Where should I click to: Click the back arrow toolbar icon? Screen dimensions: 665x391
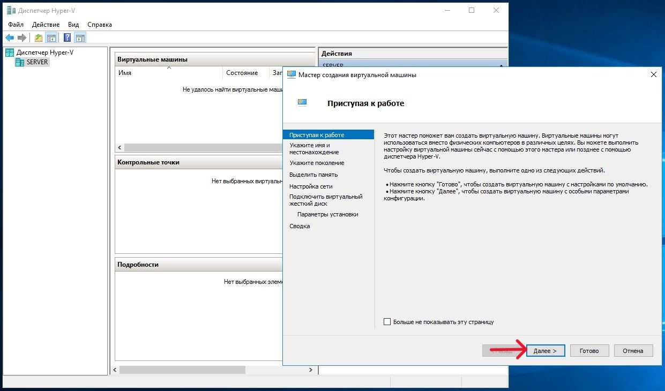(10, 37)
